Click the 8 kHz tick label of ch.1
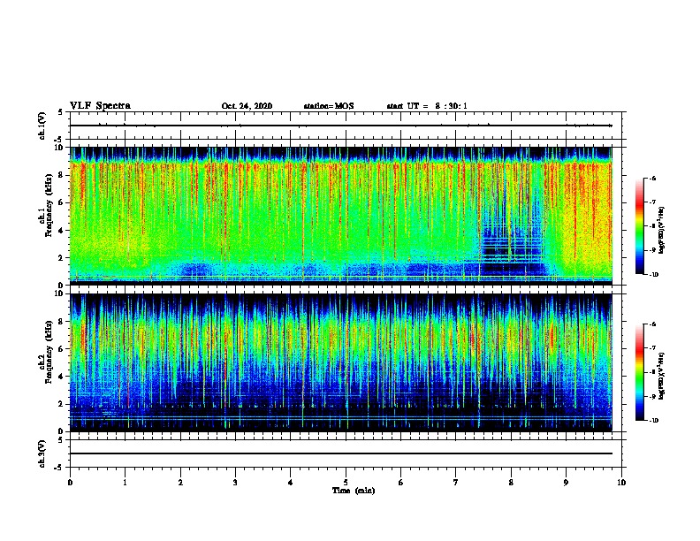 [61, 175]
